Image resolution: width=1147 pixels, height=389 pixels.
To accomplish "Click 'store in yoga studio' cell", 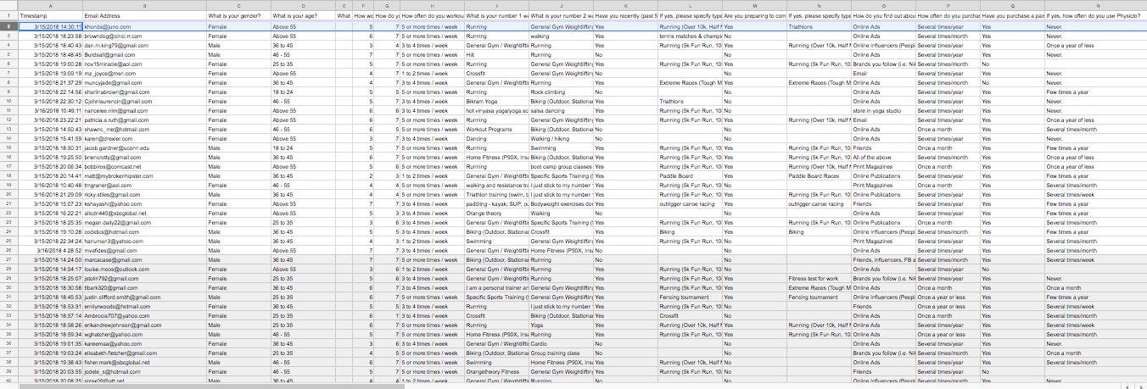I will pyautogui.click(x=882, y=111).
